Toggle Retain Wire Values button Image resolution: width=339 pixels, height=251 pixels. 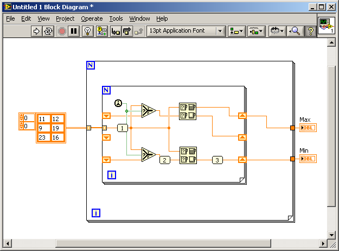pyautogui.click(x=102, y=31)
